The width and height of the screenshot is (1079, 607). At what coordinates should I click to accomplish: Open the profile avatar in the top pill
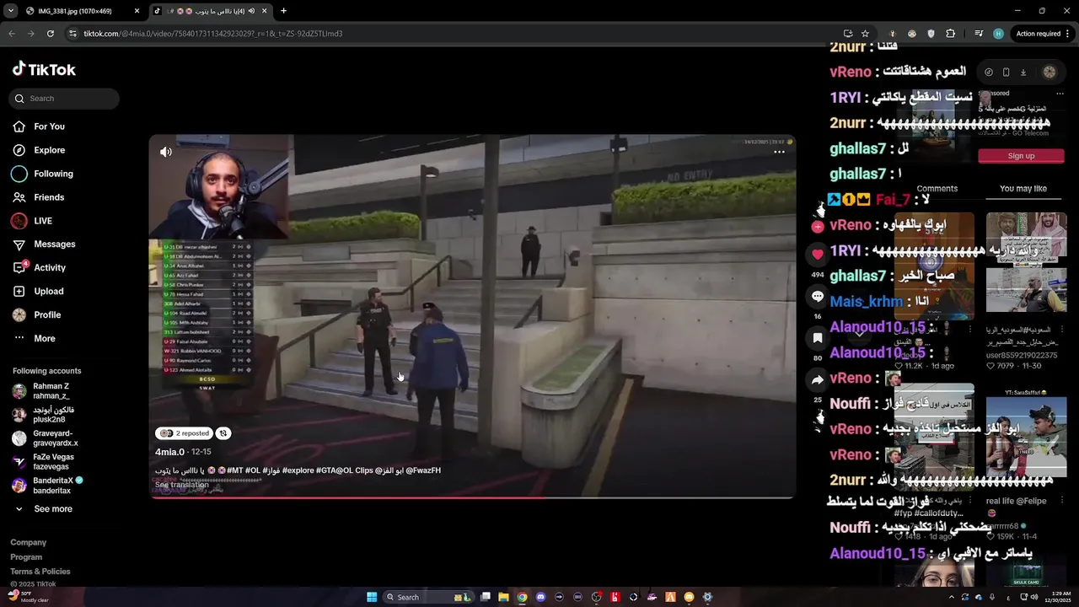(x=1049, y=73)
